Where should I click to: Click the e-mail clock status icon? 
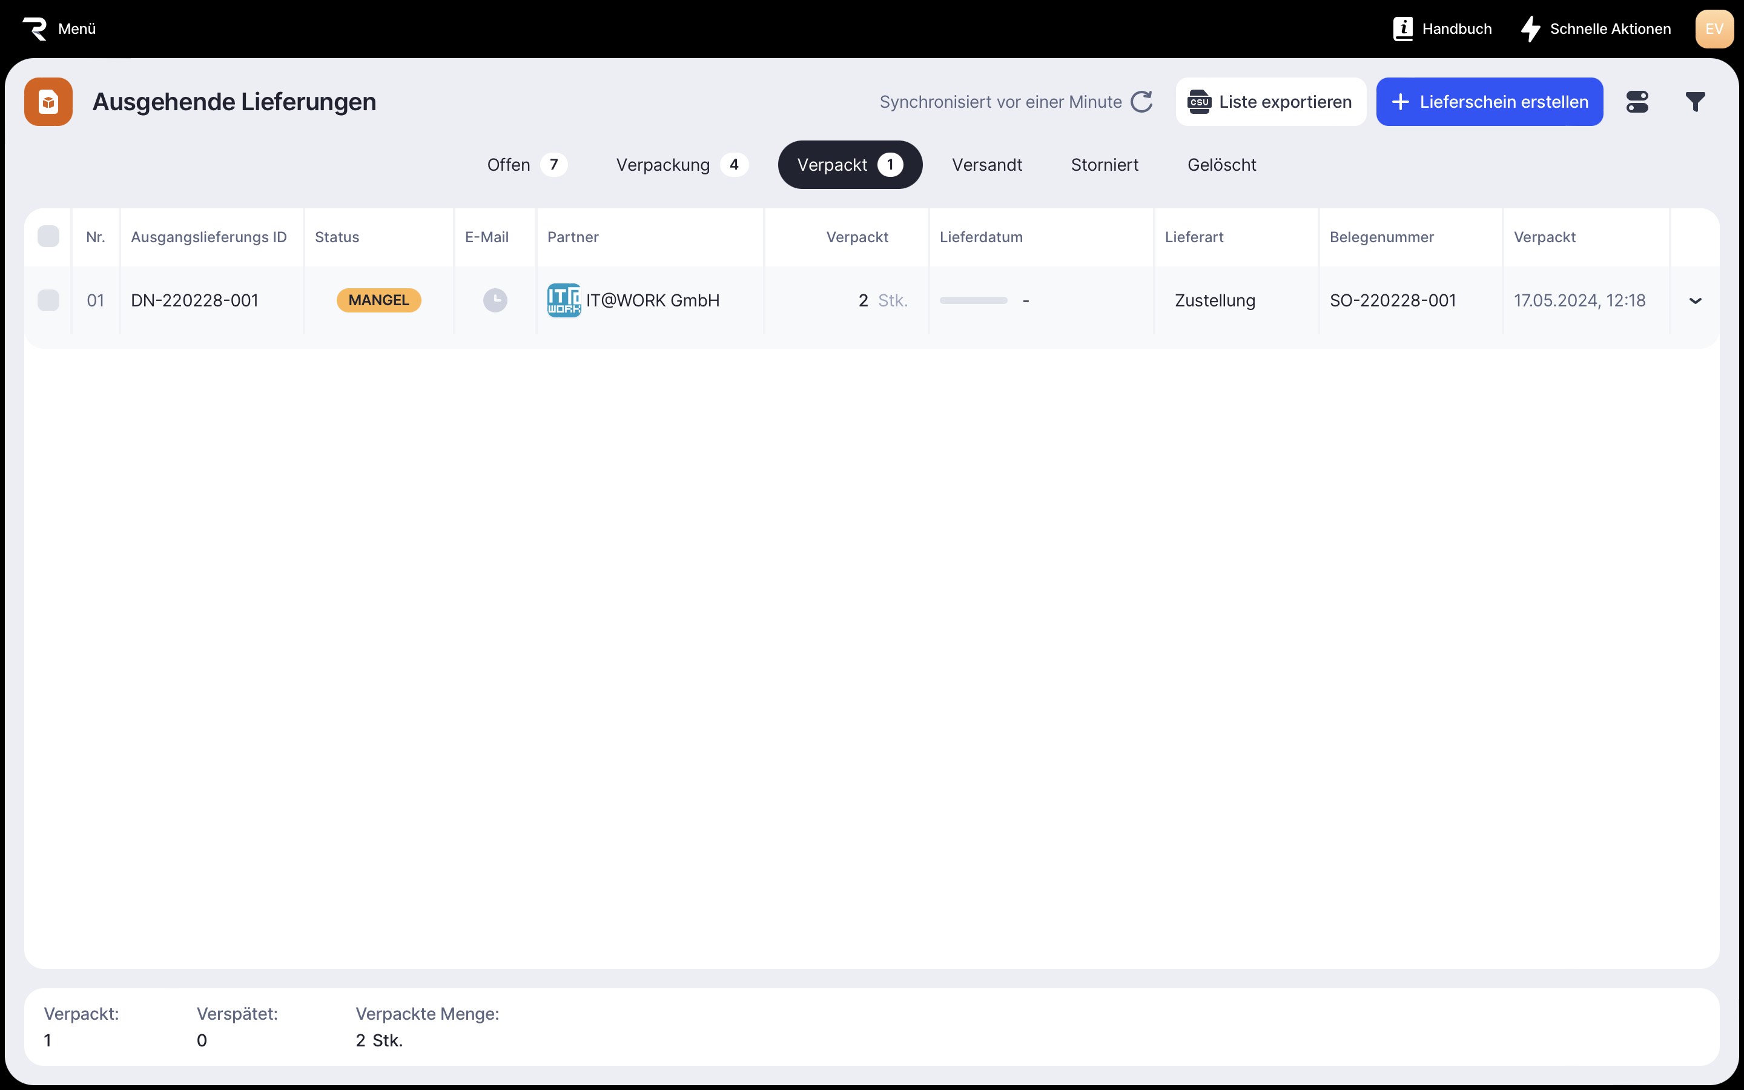495,300
